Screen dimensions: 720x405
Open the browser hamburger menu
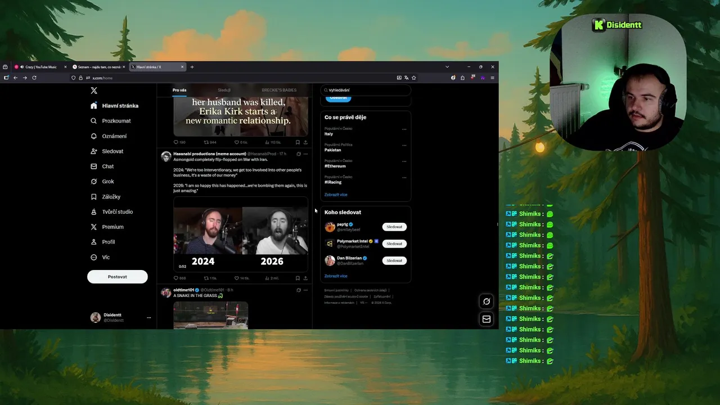492,78
